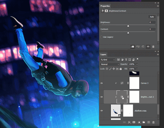Hide the Curves 3 layer
This screenshot has height=128, width=164.
[x=102, y=83]
